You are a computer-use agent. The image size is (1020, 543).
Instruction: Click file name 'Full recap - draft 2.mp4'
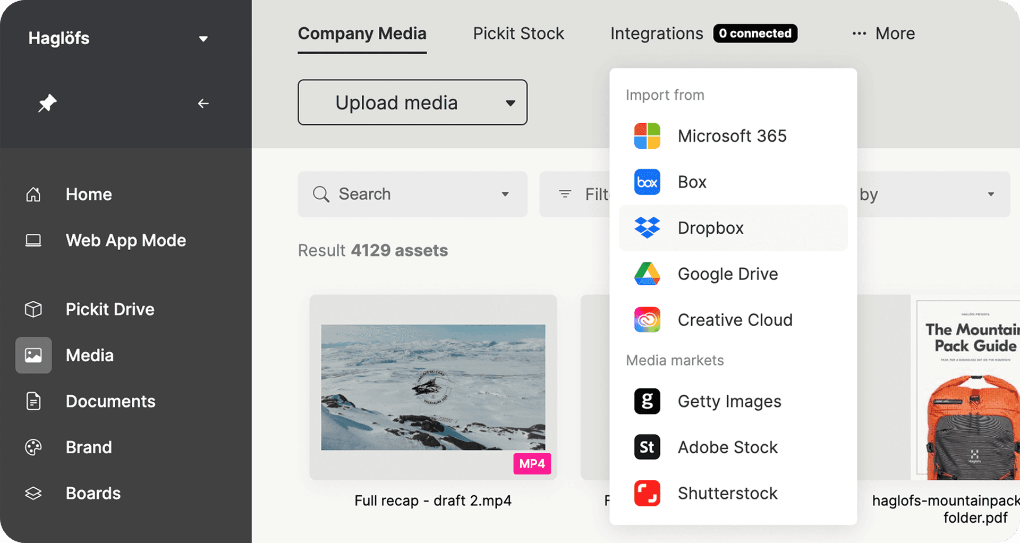click(433, 501)
